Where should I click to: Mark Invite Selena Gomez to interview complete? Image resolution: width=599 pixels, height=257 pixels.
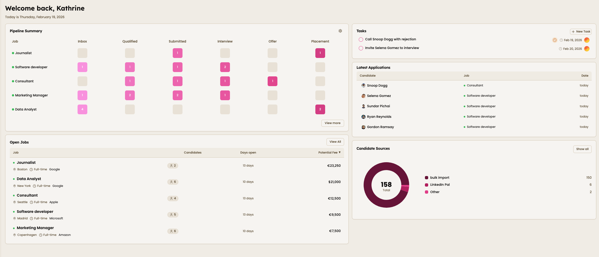click(361, 48)
